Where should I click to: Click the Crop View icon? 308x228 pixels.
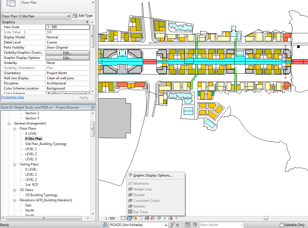pos(147,218)
